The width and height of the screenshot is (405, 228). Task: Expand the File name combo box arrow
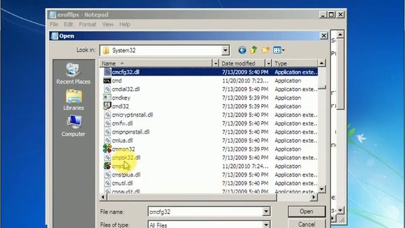coord(266,212)
